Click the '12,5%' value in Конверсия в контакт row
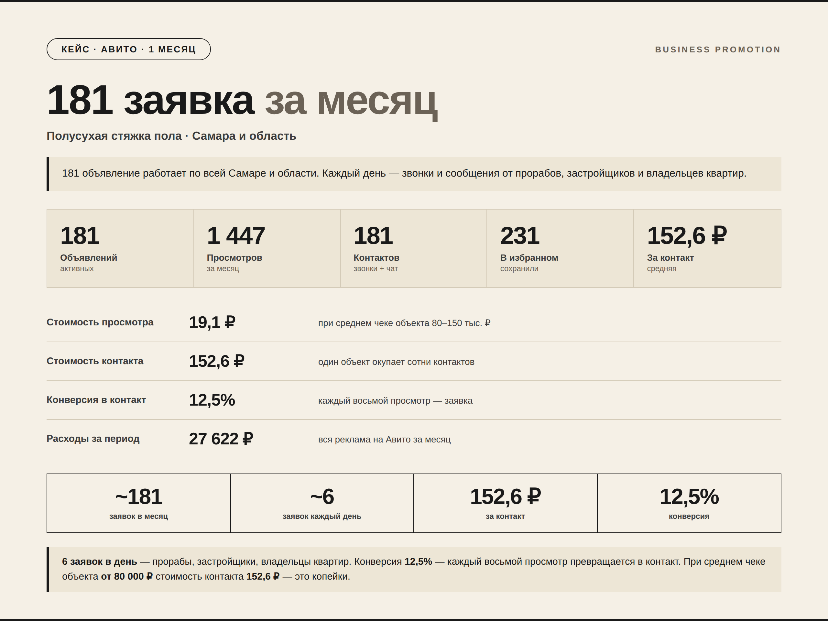The image size is (828, 621). tap(212, 400)
